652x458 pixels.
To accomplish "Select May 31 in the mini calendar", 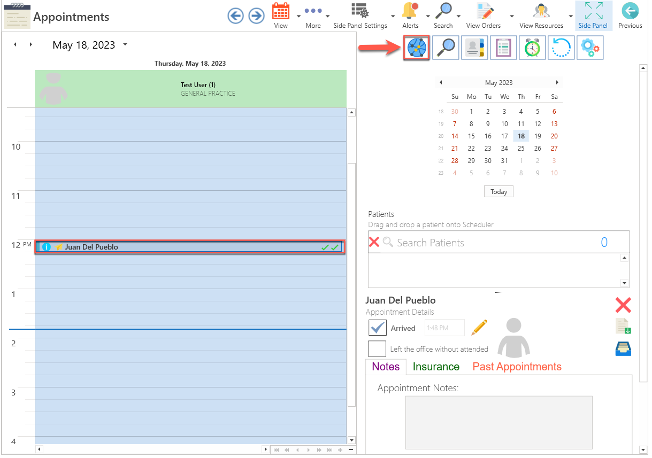I will pyautogui.click(x=504, y=161).
